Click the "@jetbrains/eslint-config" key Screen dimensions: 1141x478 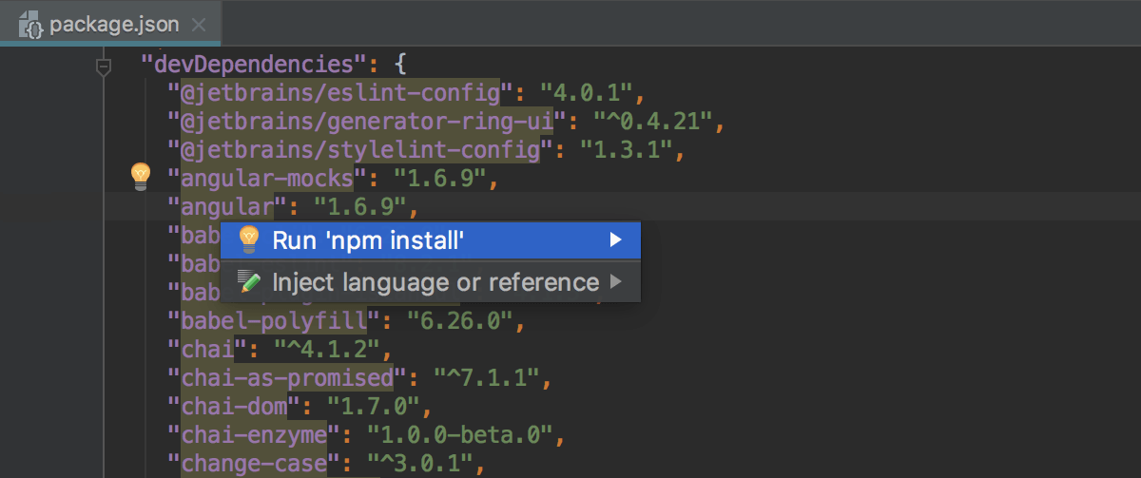342,93
